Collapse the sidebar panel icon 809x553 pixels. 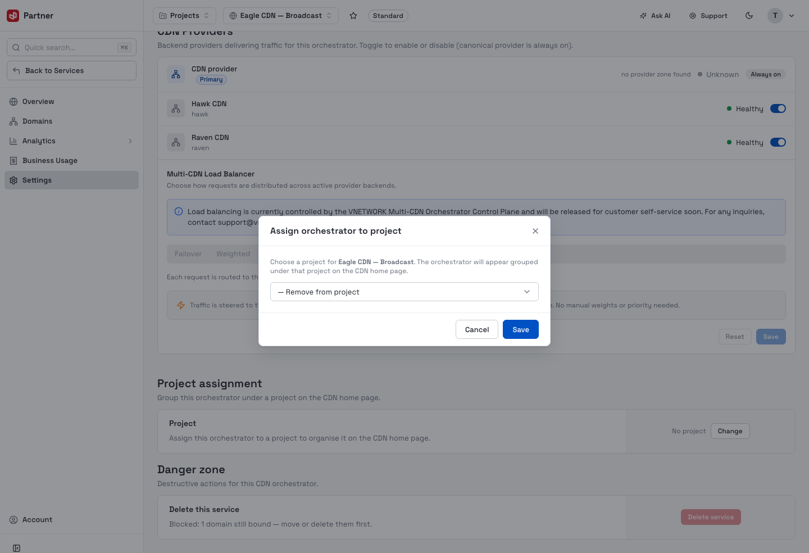(16, 549)
